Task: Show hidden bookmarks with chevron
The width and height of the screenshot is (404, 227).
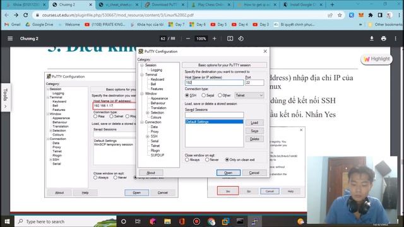Action: click(x=360, y=25)
